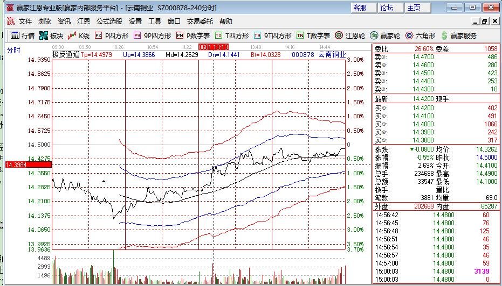
Task: Click the 委比 26.60% value
Action: pos(424,49)
